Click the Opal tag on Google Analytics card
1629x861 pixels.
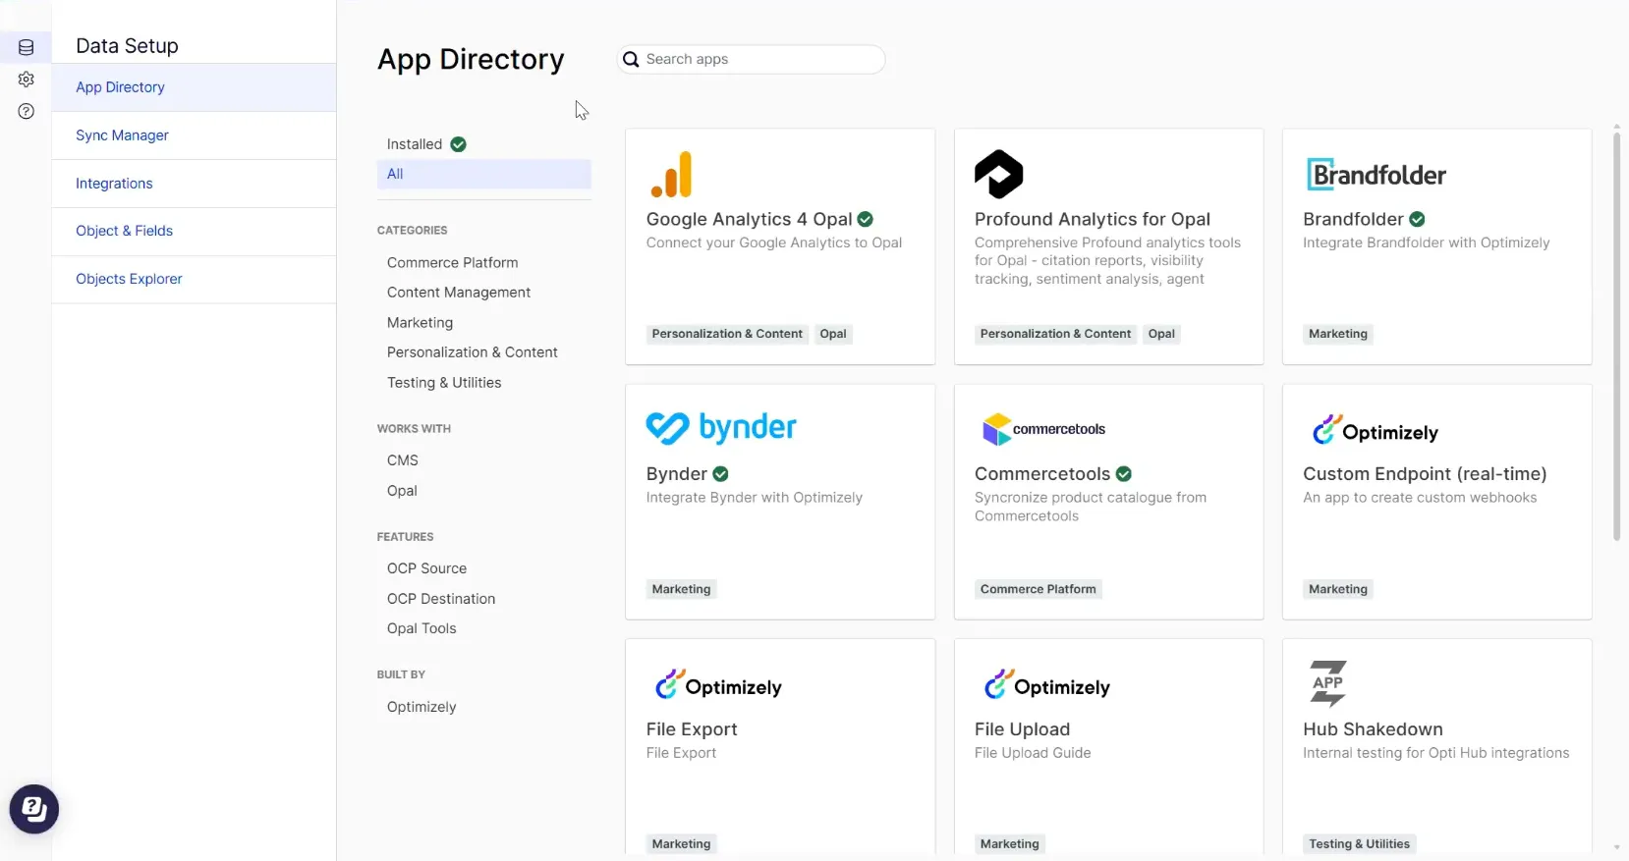point(833,334)
